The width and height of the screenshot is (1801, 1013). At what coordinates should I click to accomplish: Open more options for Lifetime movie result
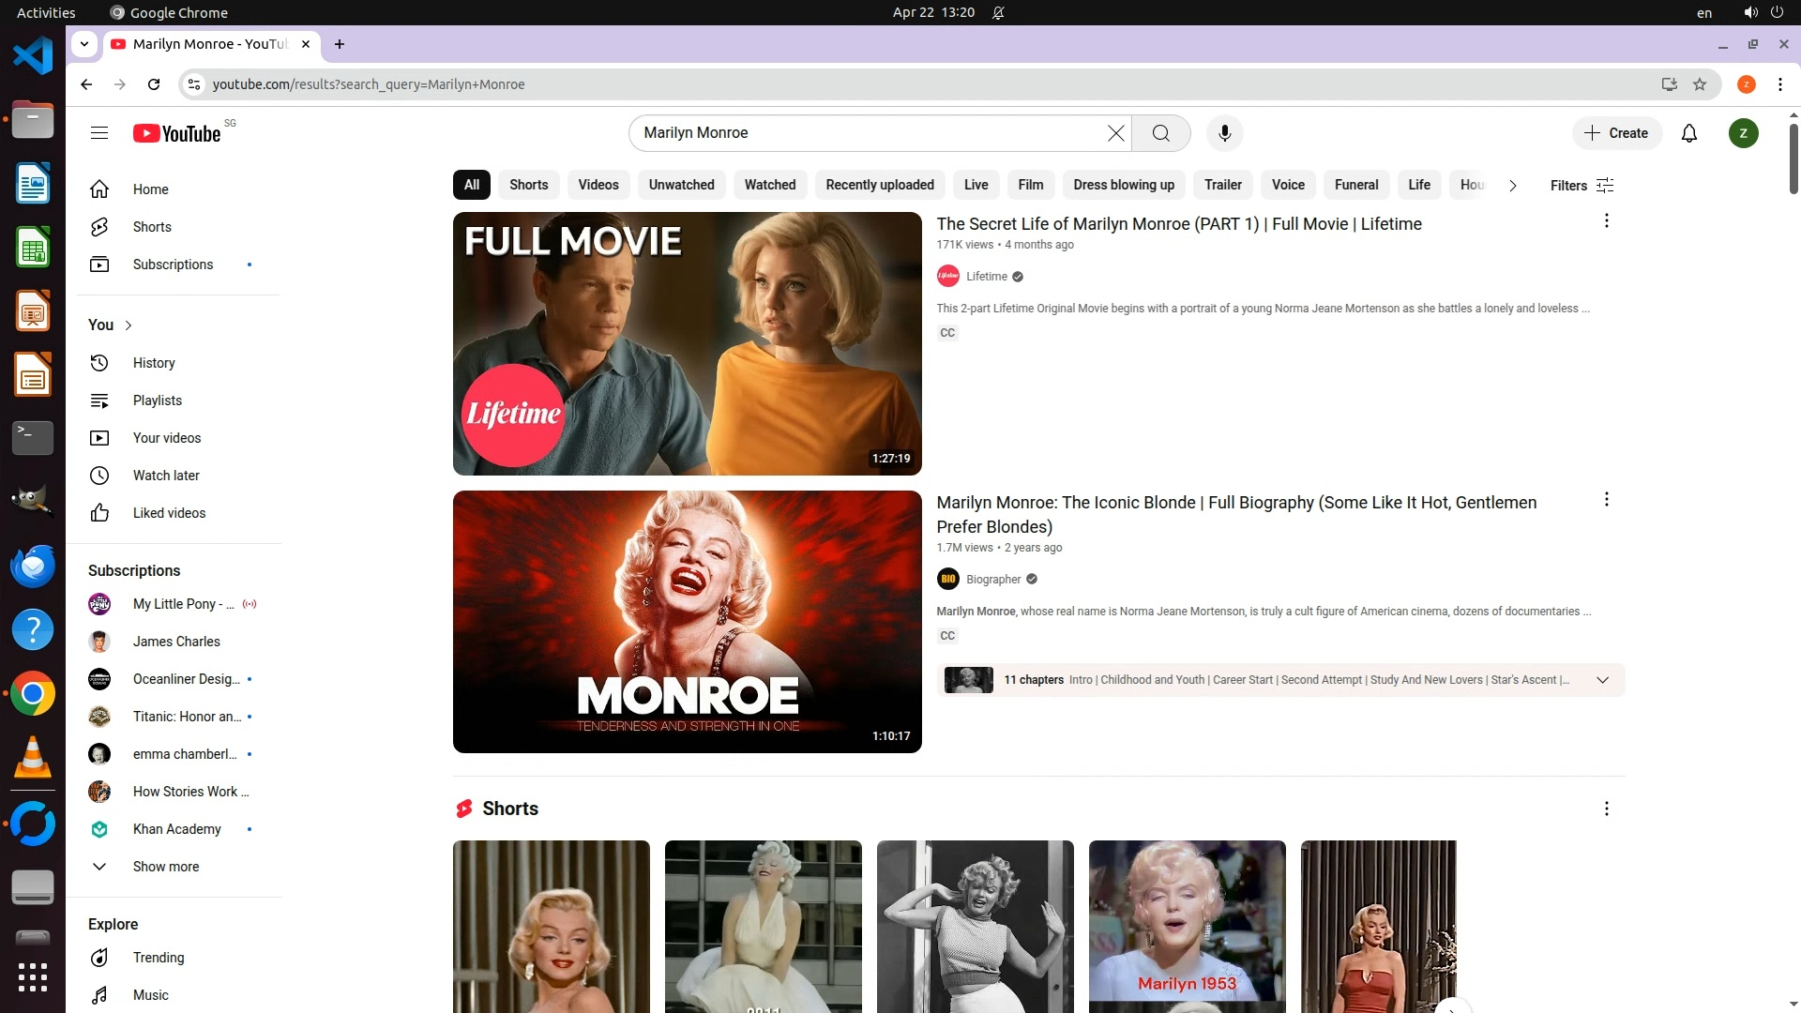coord(1606,221)
